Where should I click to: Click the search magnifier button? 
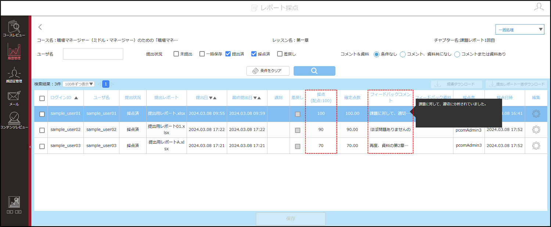click(314, 71)
